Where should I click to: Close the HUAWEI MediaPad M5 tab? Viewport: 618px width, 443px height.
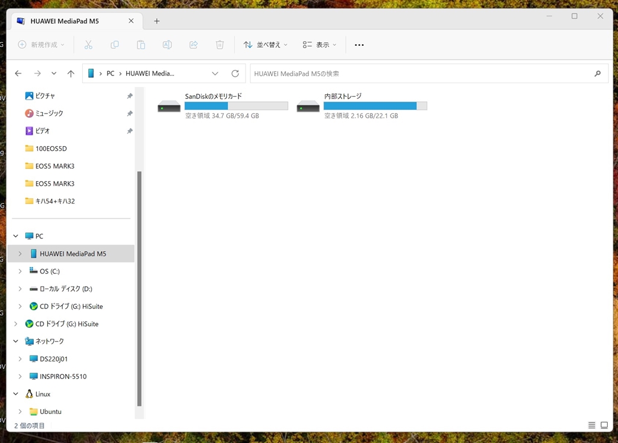131,21
